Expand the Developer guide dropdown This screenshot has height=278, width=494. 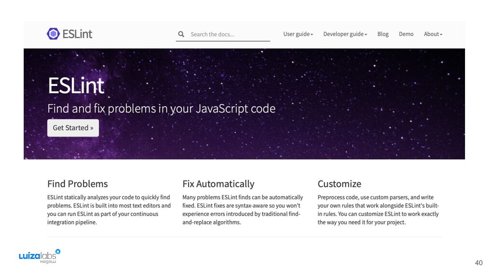pyautogui.click(x=345, y=34)
